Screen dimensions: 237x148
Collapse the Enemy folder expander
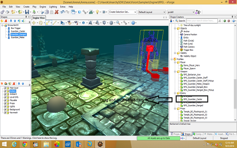(x=175, y=93)
